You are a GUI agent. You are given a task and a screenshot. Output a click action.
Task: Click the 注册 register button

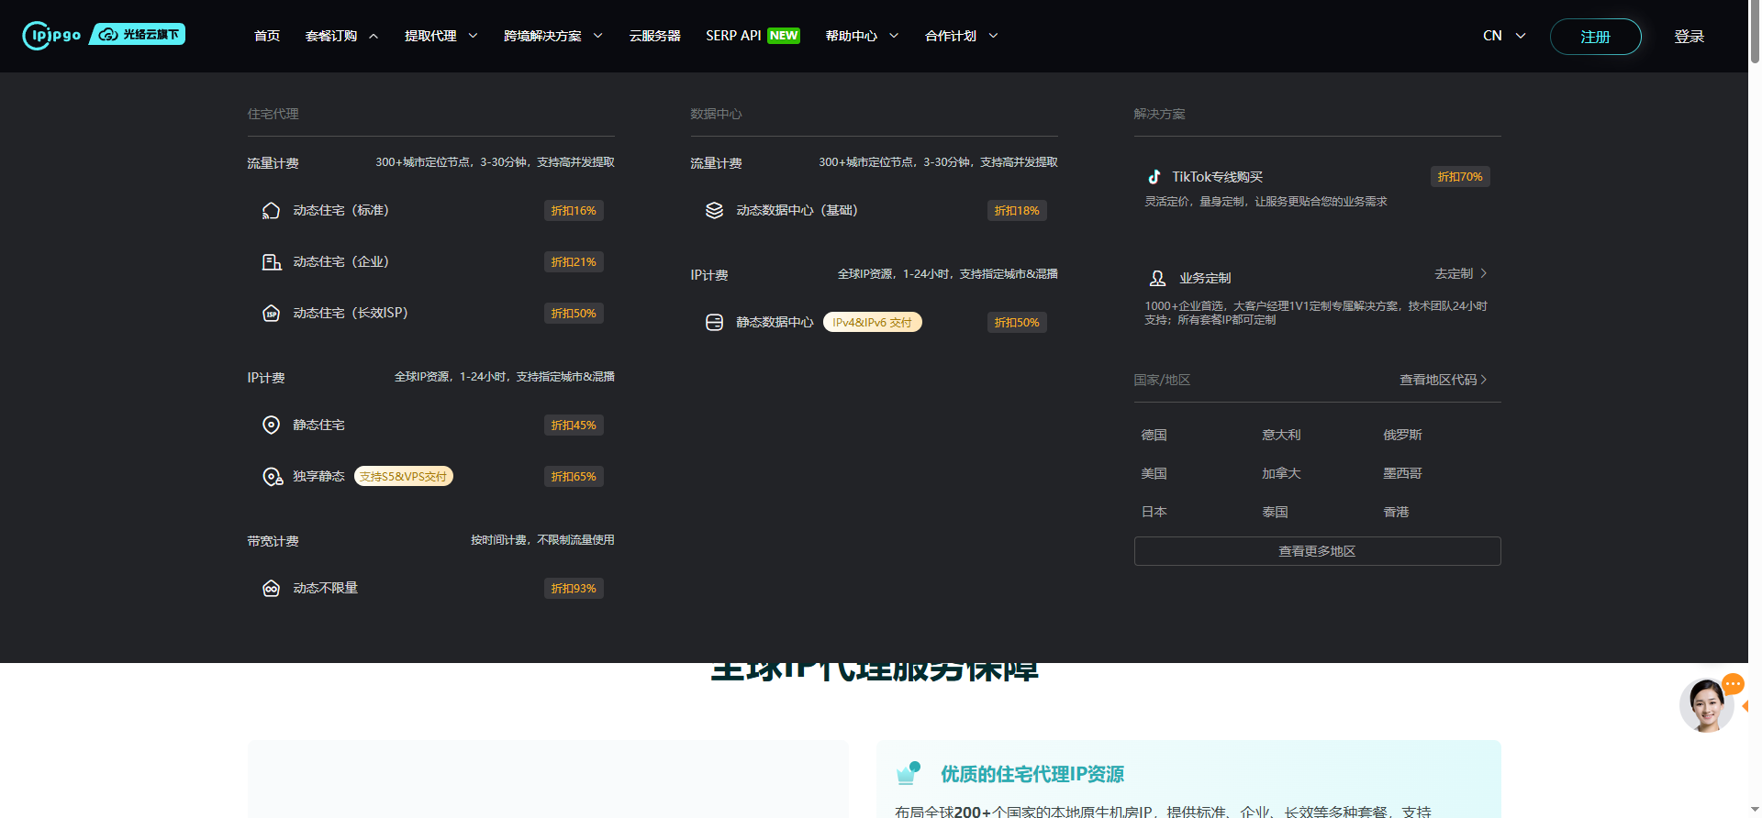tap(1595, 37)
